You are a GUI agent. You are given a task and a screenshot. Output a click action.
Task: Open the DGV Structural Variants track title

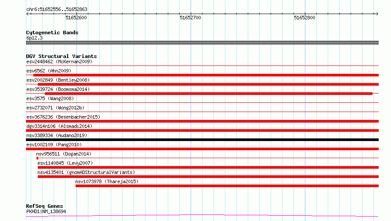coord(62,56)
